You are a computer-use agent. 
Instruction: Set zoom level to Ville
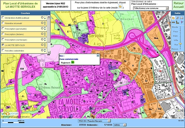click(x=176, y=40)
